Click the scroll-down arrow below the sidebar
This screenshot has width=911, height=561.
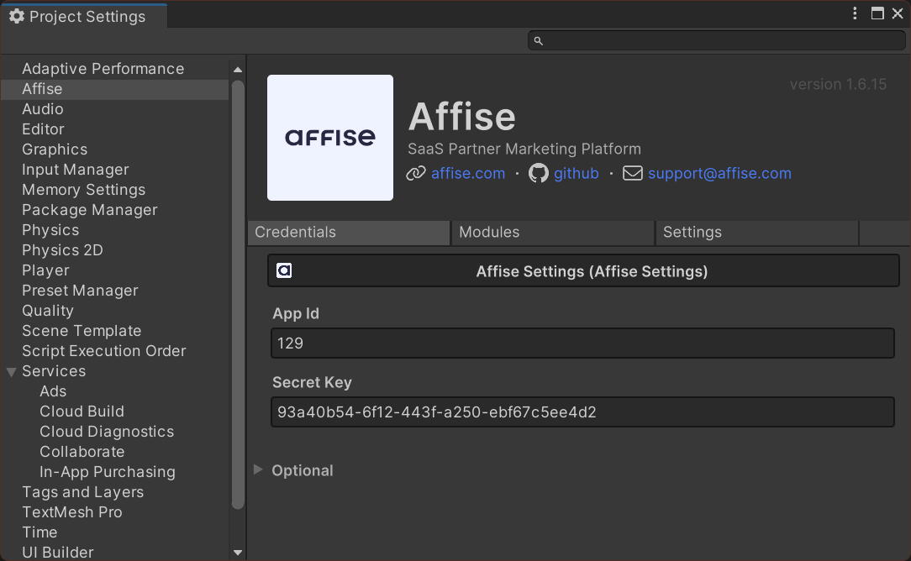(x=238, y=553)
